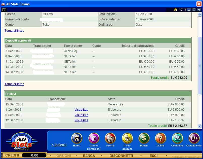Viewport: 203px width, 159px height.
Task: Select ESCI in the bottom bar
Action: click(154, 156)
